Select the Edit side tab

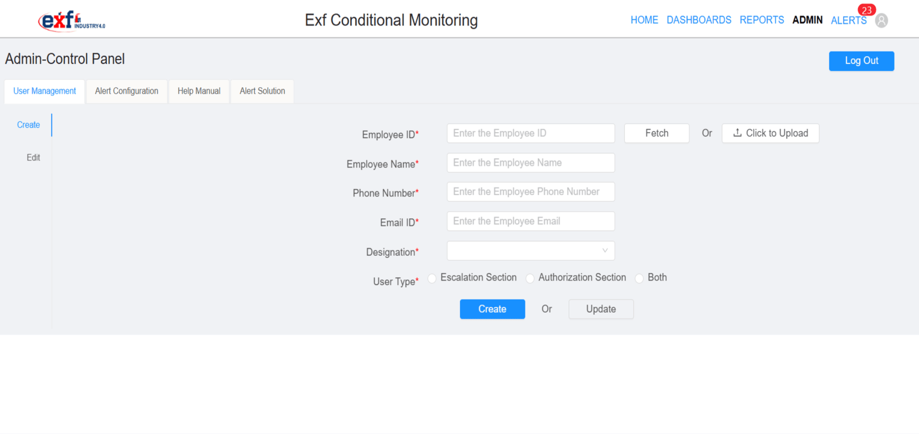(x=33, y=158)
